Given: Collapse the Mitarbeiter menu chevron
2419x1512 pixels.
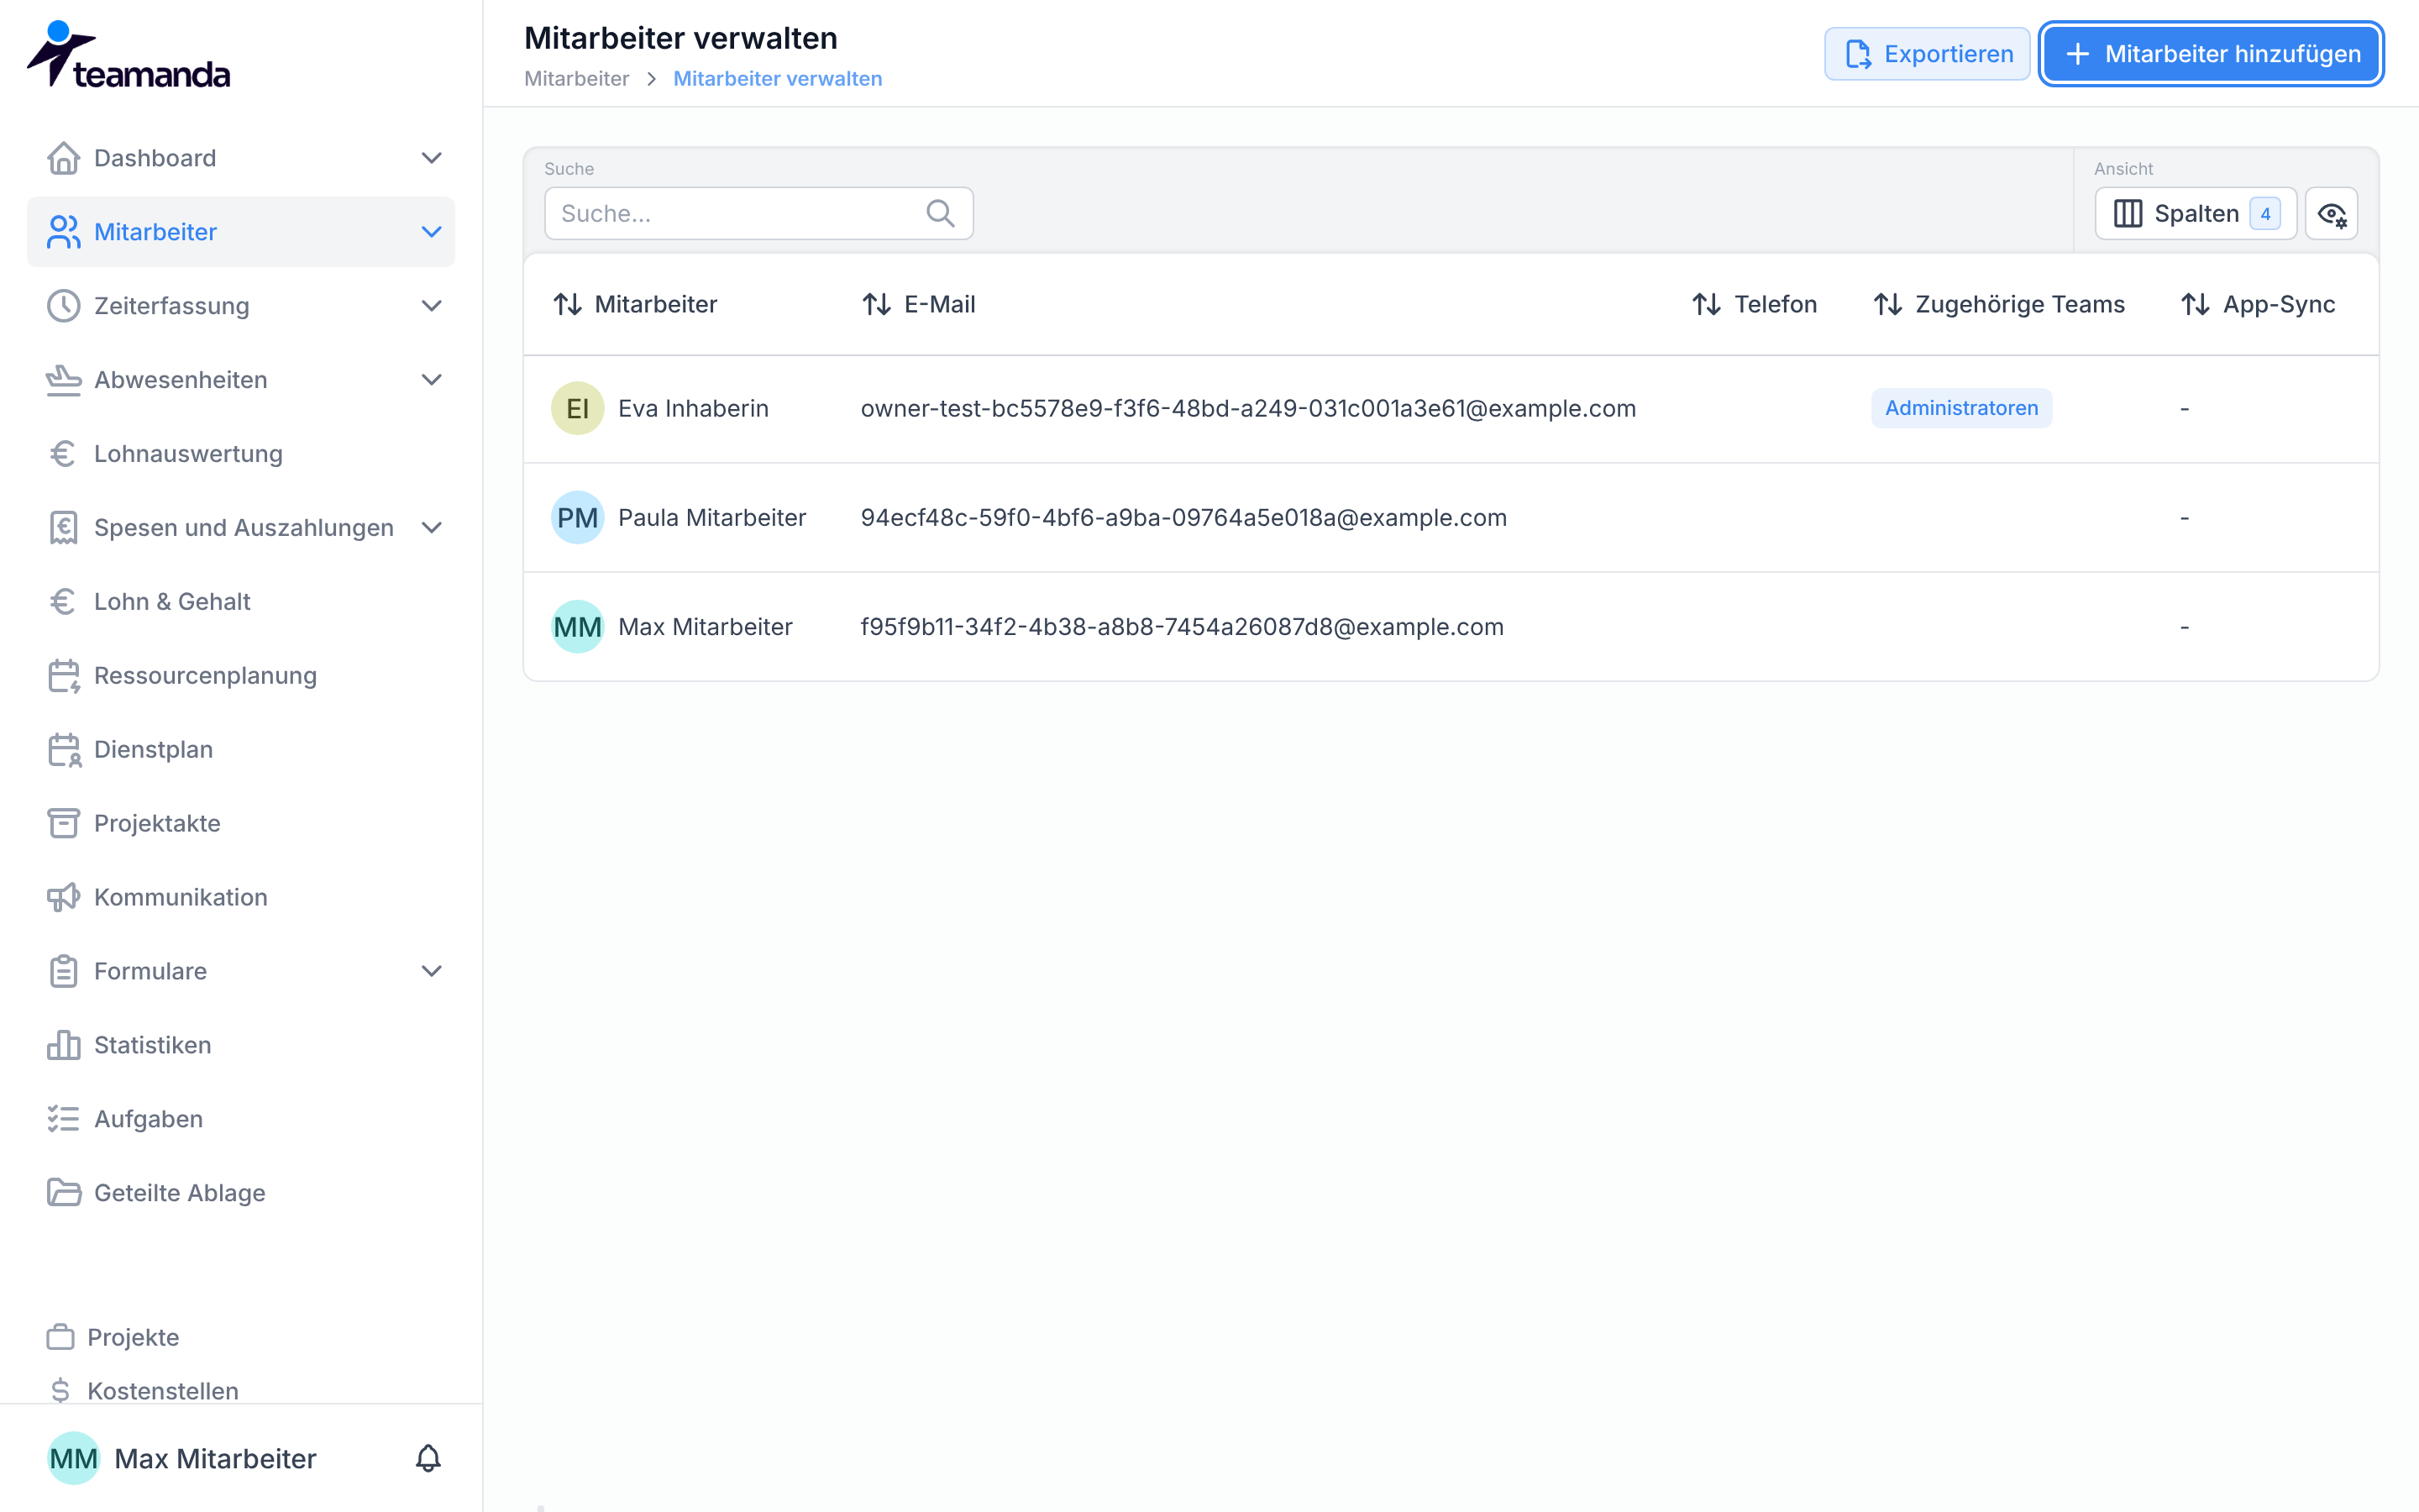Looking at the screenshot, I should click(x=432, y=232).
